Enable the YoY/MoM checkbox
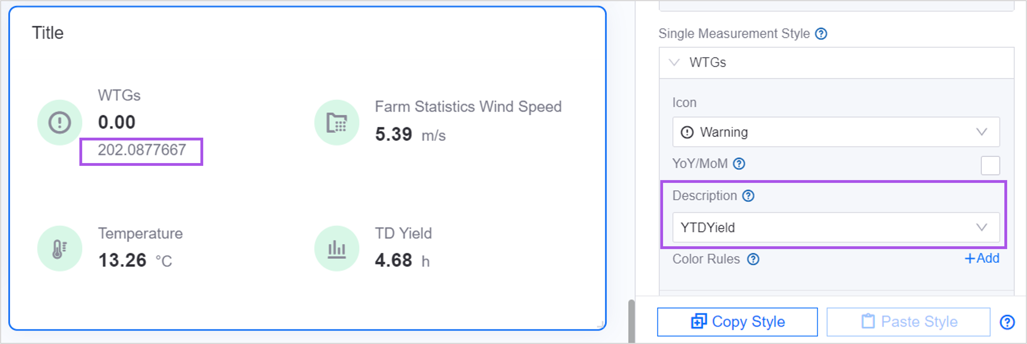The image size is (1027, 344). coord(990,165)
